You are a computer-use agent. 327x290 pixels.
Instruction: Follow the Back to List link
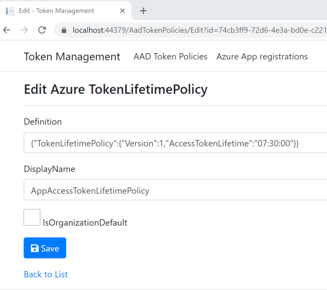pyautogui.click(x=46, y=274)
